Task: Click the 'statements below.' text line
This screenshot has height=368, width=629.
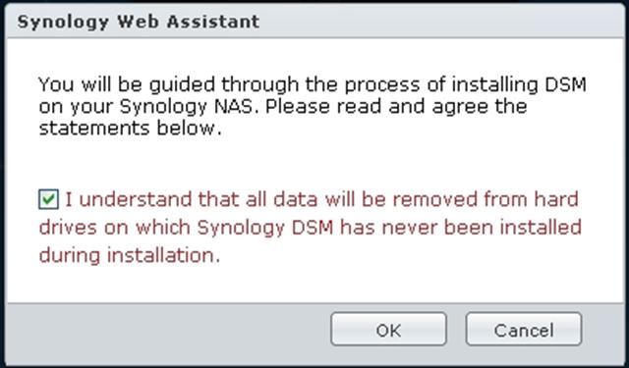Action: (131, 129)
